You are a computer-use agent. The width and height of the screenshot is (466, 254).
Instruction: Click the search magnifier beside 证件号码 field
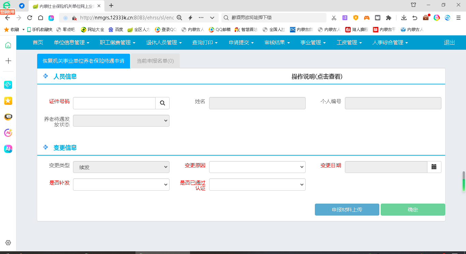tap(162, 103)
